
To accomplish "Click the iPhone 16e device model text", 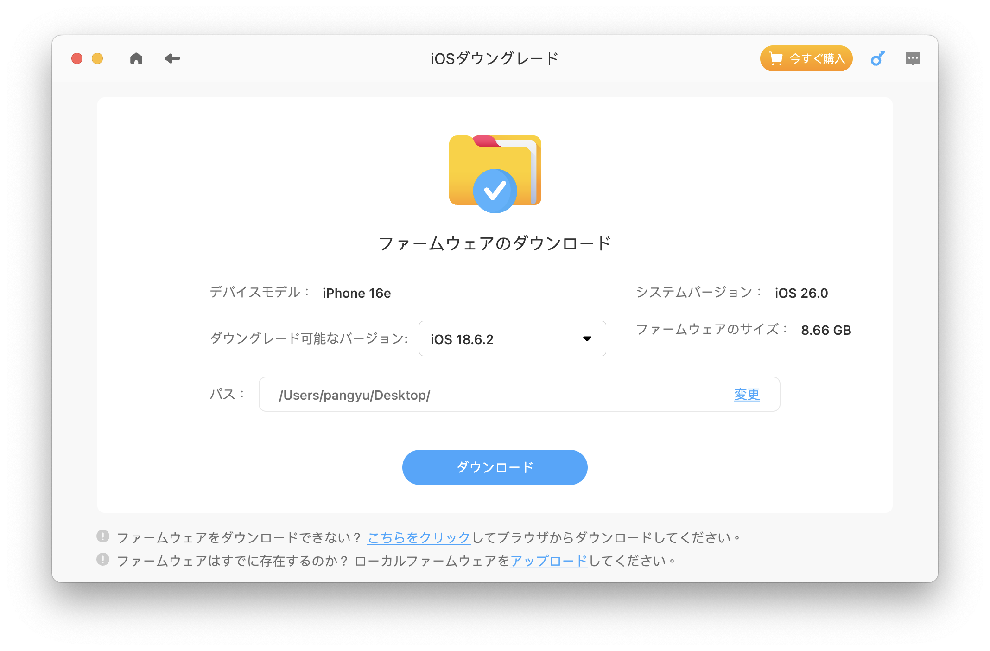I will 356,293.
